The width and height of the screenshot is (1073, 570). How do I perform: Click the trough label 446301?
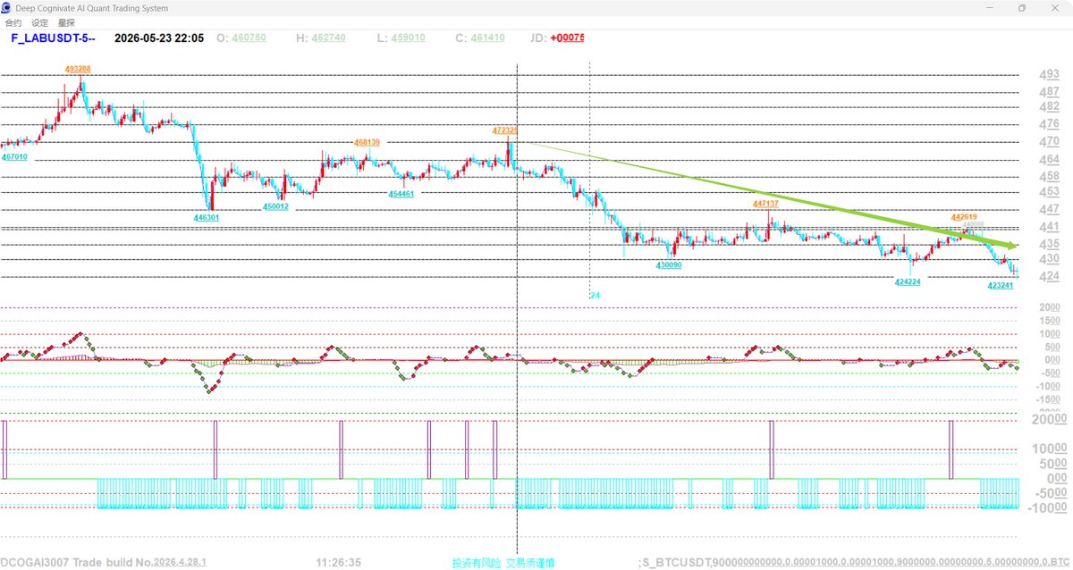coord(207,217)
